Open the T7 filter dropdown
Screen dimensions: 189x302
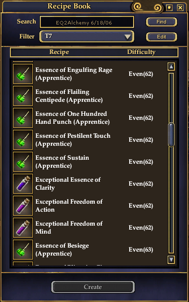pos(87,36)
